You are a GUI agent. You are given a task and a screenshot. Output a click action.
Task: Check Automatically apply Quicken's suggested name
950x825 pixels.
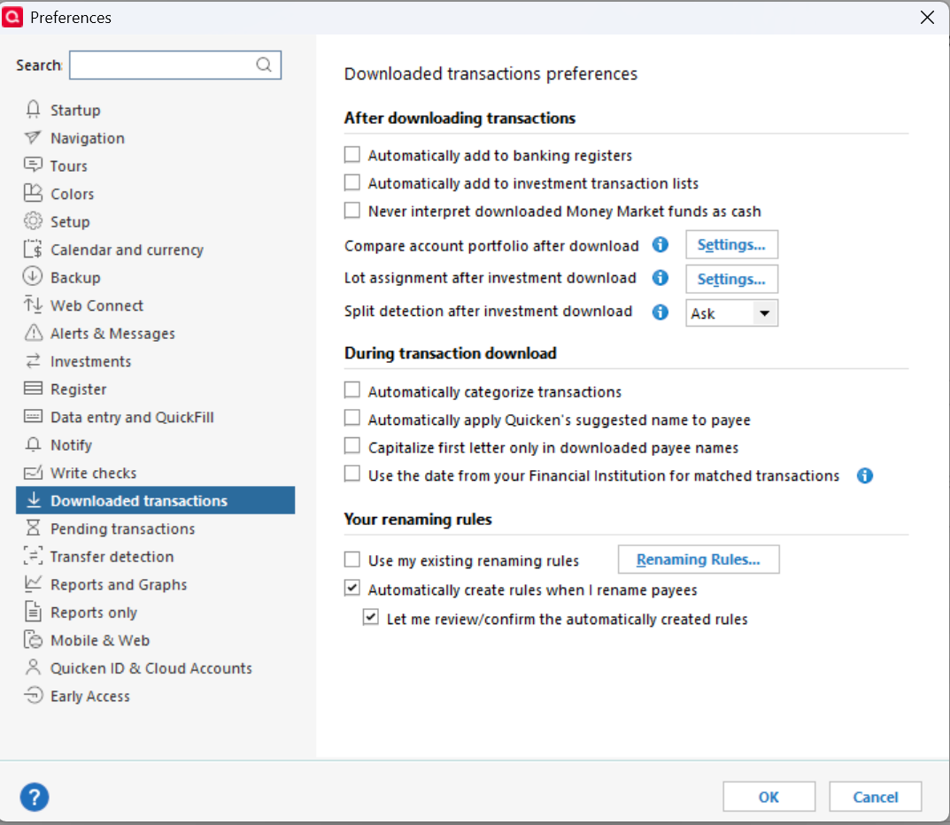pos(352,418)
